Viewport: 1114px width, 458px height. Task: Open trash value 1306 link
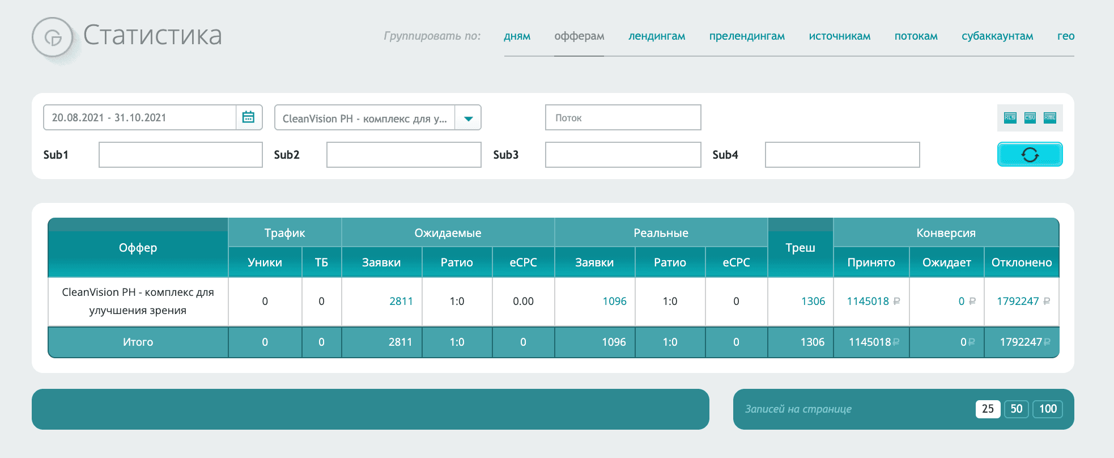click(x=813, y=302)
